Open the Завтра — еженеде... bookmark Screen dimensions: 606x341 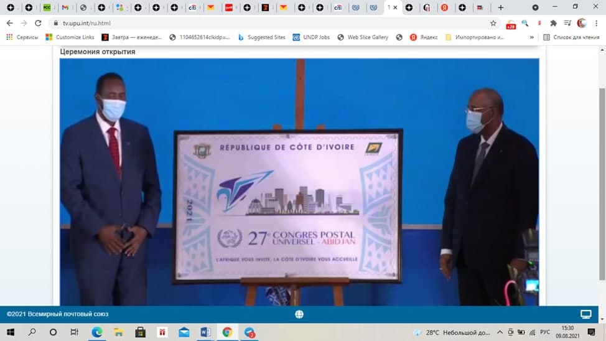pos(132,37)
